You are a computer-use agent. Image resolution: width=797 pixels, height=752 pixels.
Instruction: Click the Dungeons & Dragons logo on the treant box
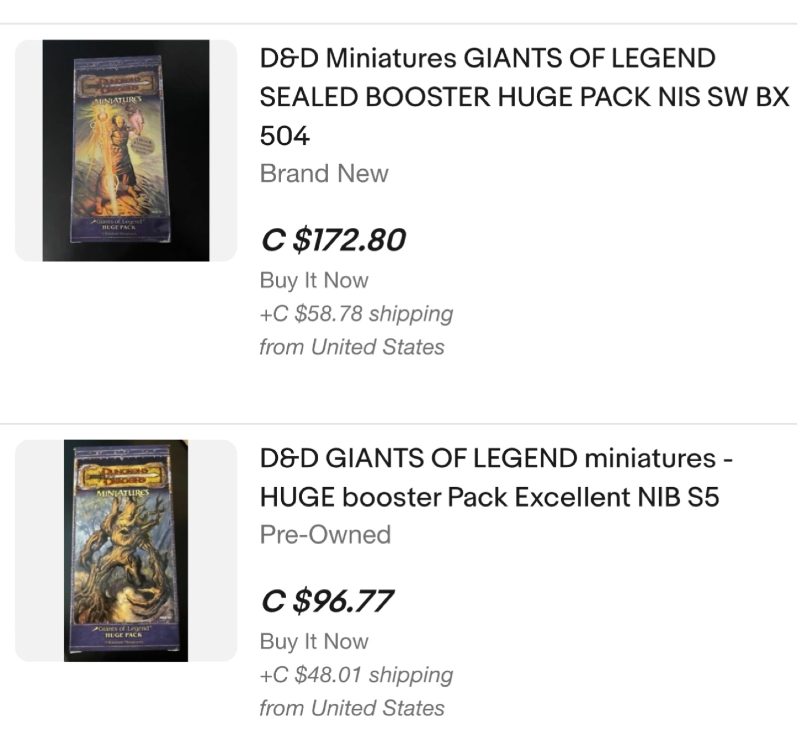pyautogui.click(x=123, y=475)
